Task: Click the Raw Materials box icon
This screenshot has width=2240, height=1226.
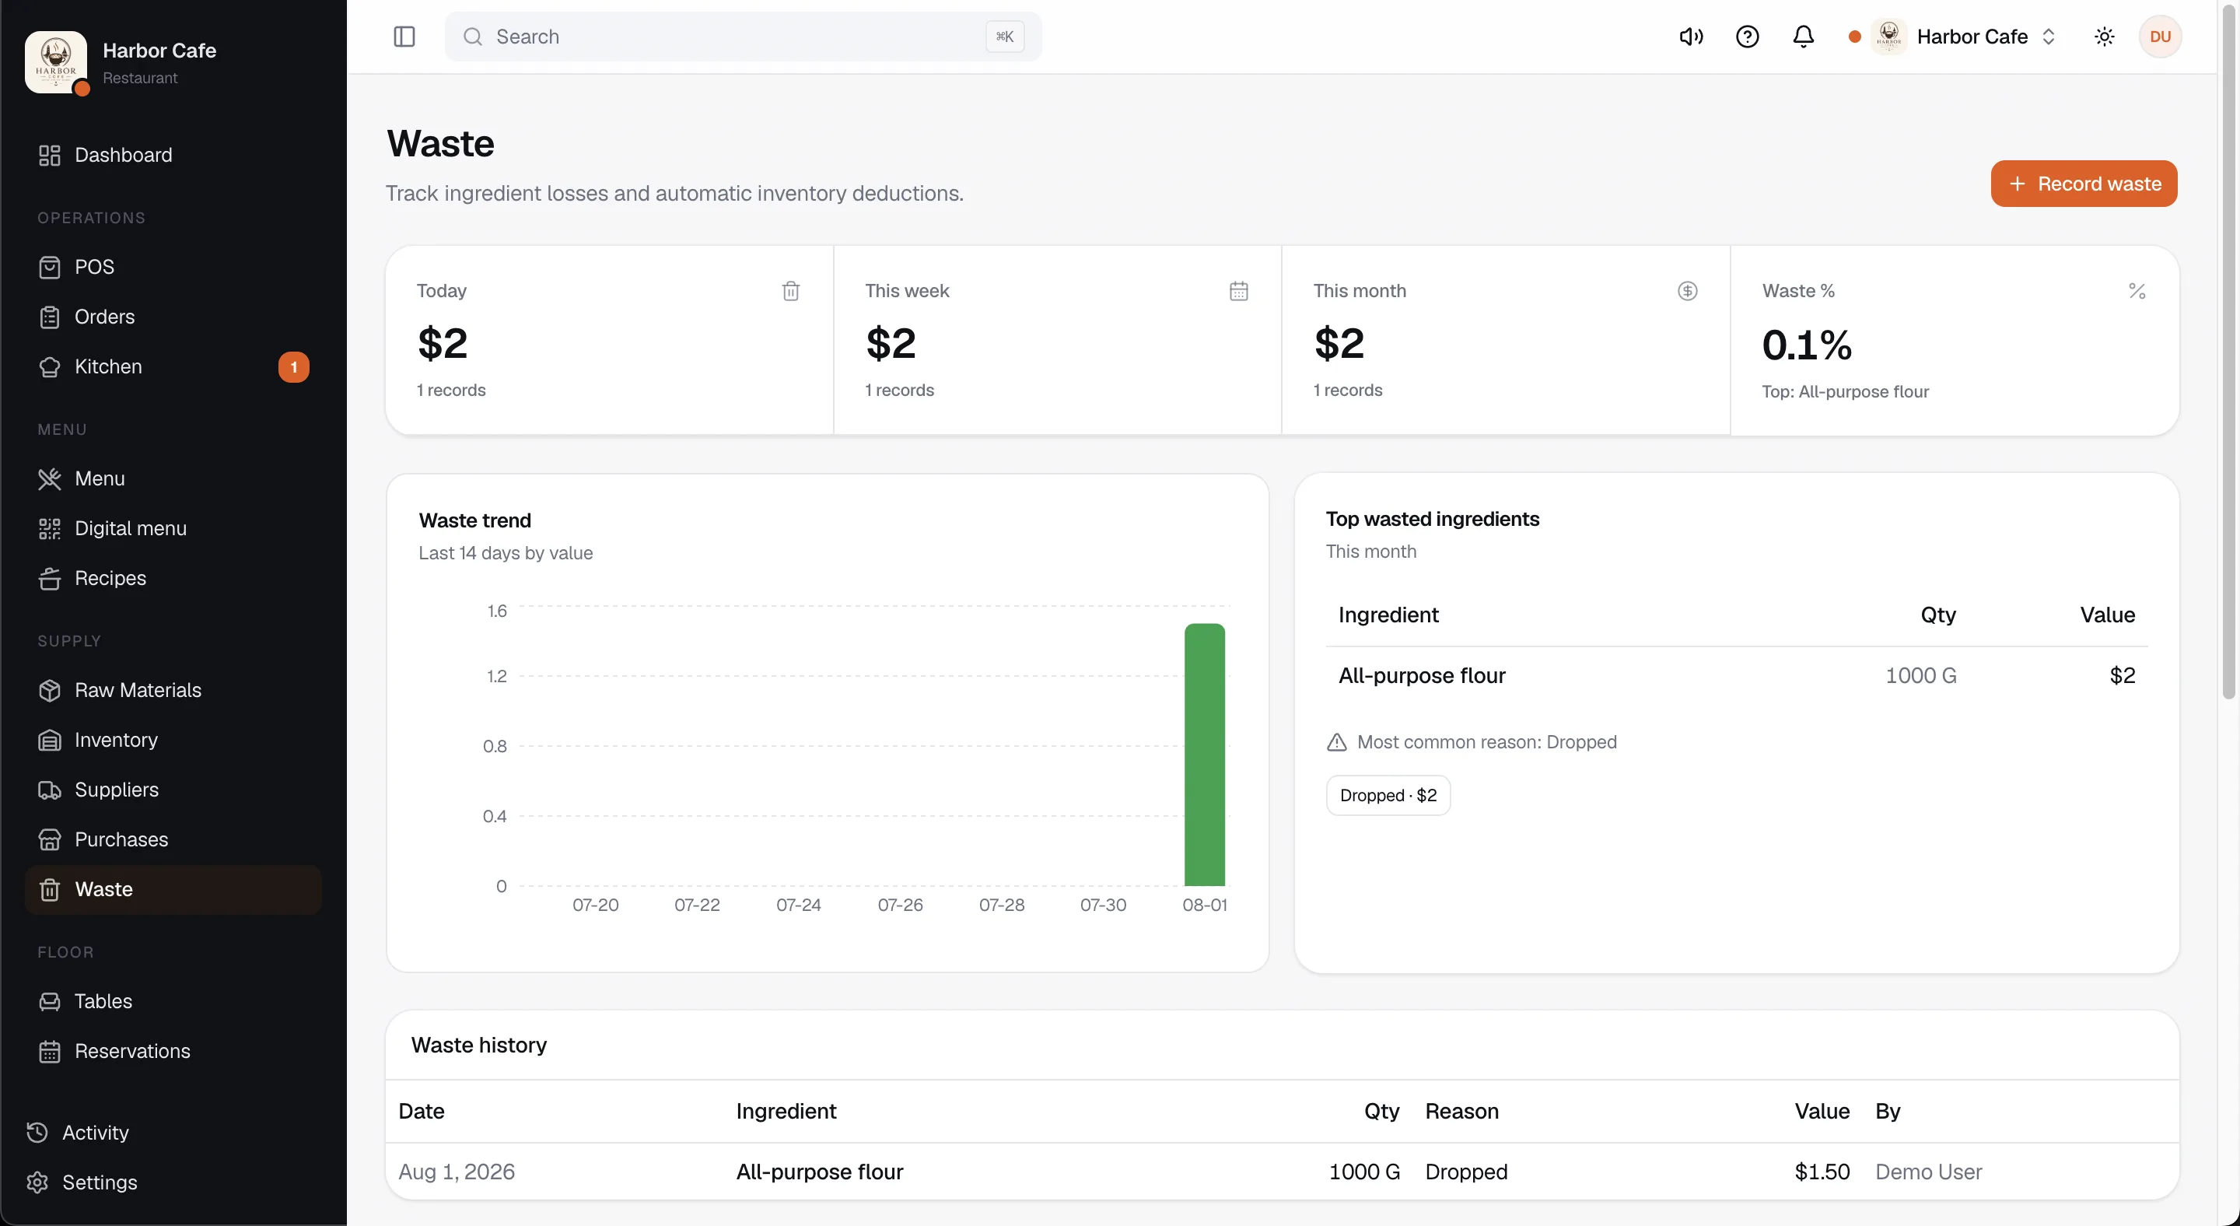Action: tap(50, 690)
